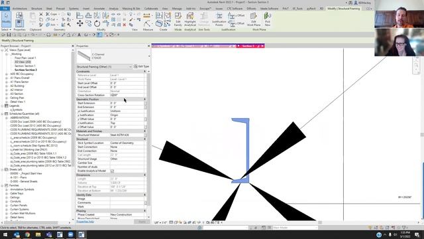
Task: Activate the Measure Between Two References tool
Action: coord(146,15)
